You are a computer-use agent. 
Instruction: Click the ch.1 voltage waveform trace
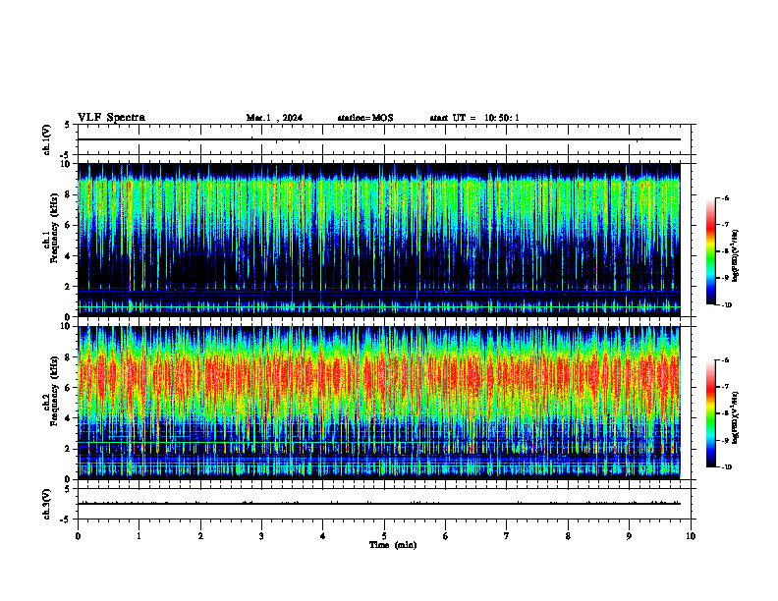pos(379,139)
